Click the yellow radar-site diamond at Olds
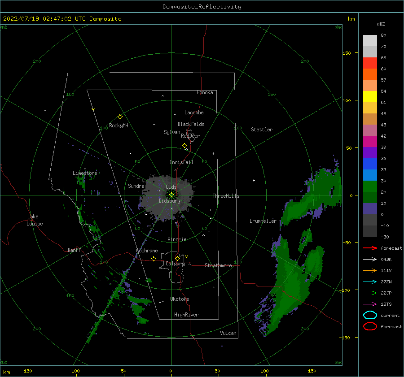Image resolution: width=404 pixels, height=377 pixels. click(171, 195)
